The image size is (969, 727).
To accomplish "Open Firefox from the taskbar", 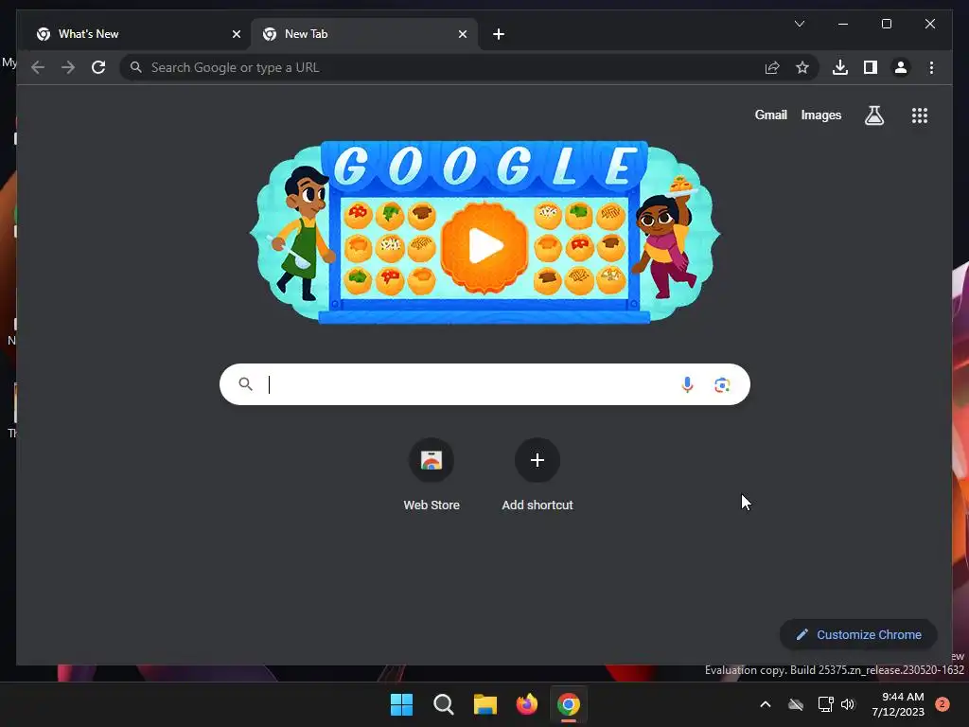I will point(526,704).
